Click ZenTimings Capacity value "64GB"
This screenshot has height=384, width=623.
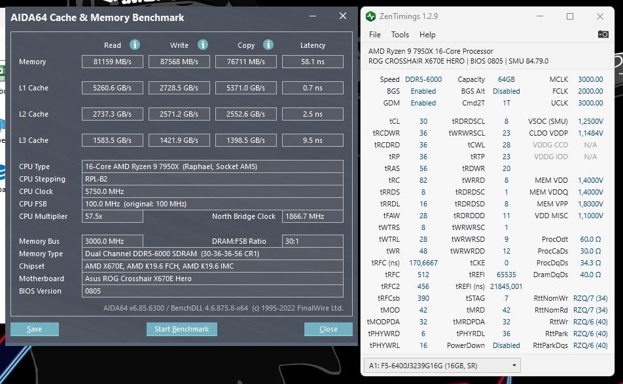[x=507, y=79]
